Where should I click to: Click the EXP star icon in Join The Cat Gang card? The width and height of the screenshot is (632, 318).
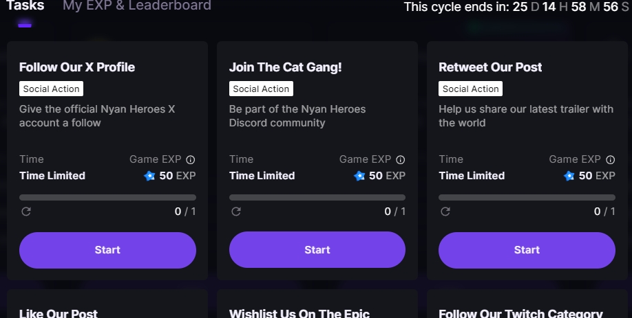pos(359,176)
